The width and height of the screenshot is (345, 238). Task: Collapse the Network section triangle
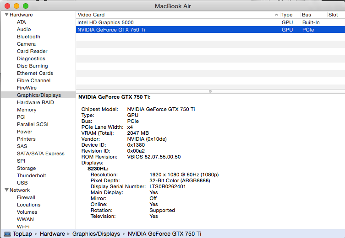pyautogui.click(x=6, y=190)
